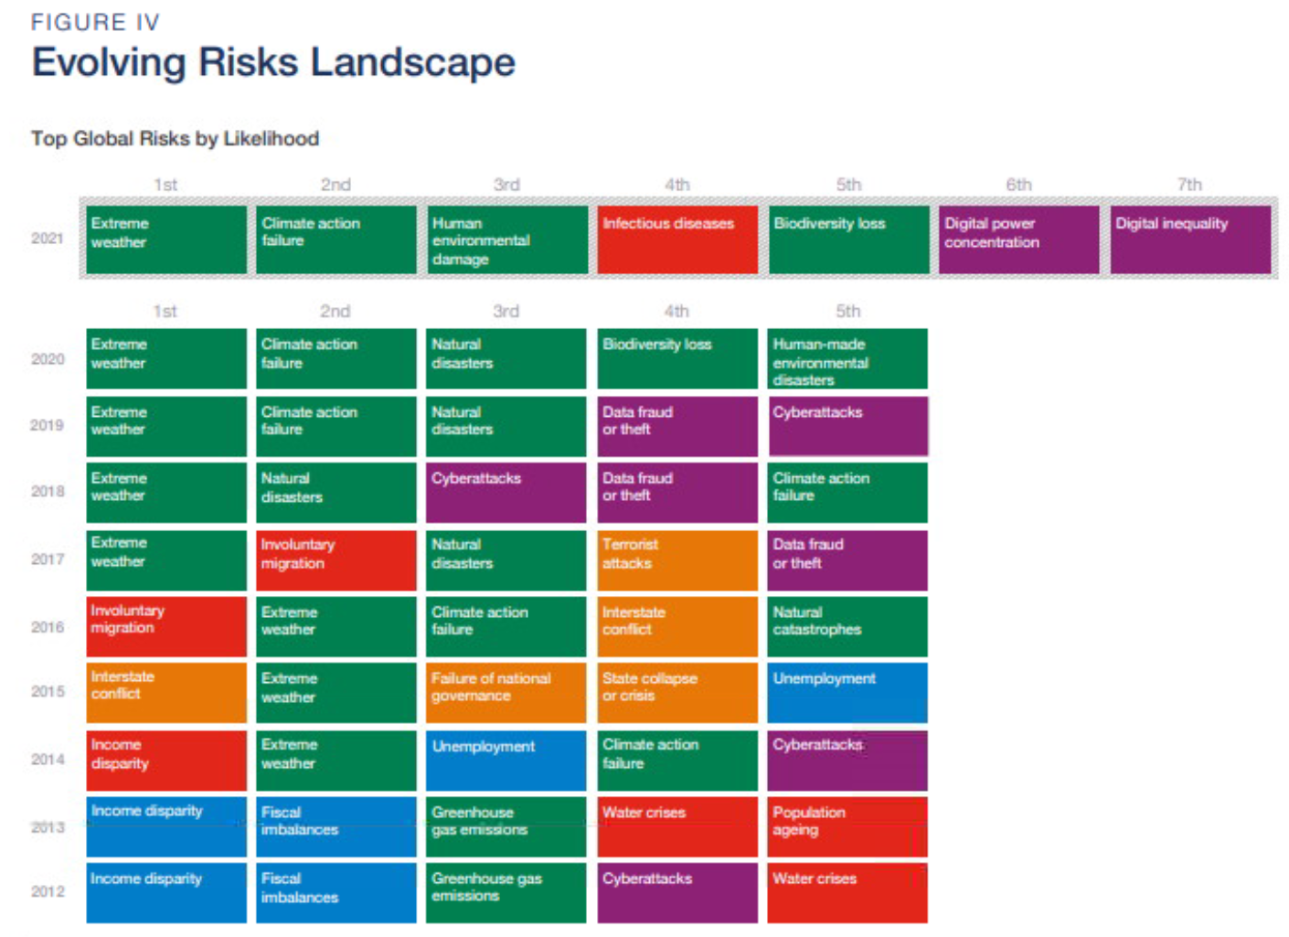Click the 2016 Interstate conflict box
This screenshot has height=937, width=1289.
point(677,626)
